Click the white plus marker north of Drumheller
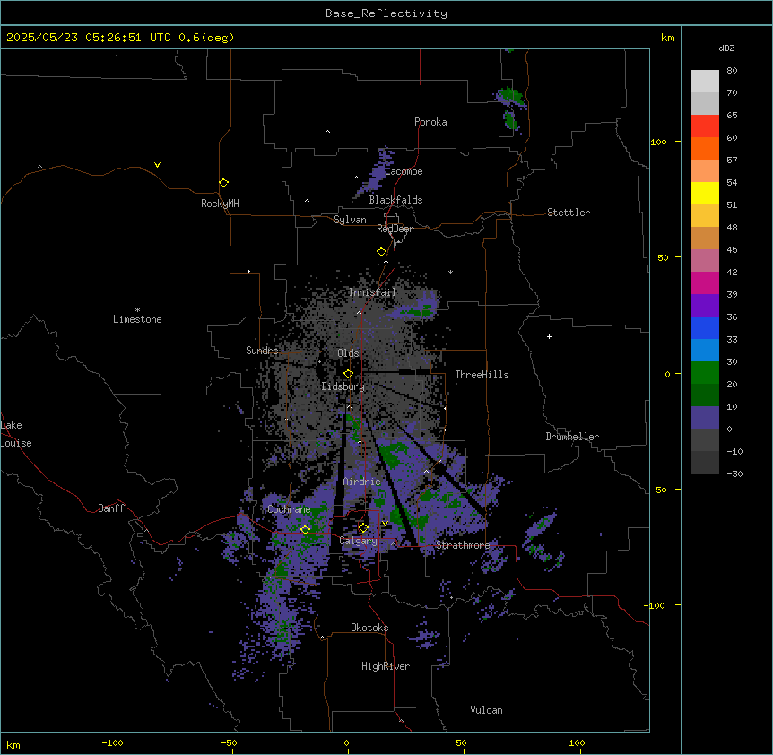The width and height of the screenshot is (773, 755). tap(549, 336)
